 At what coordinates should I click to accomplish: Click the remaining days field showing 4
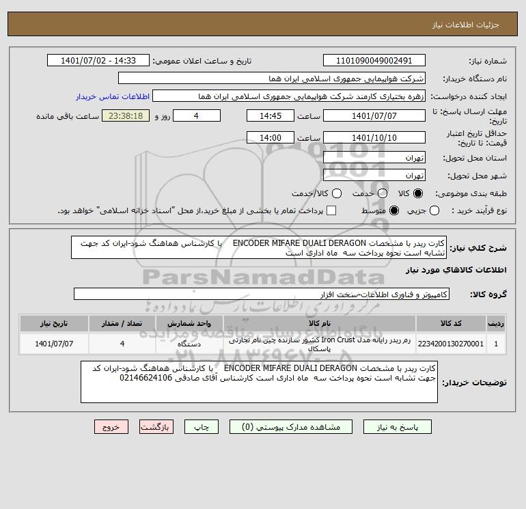click(x=197, y=115)
